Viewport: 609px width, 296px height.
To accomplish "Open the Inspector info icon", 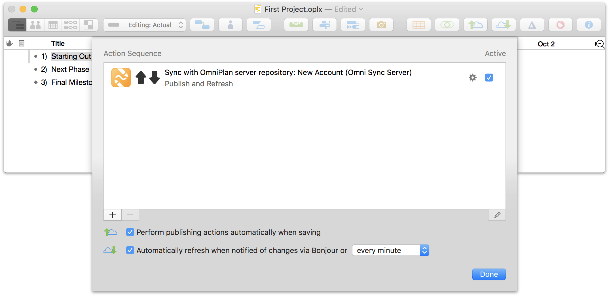I will [x=589, y=25].
